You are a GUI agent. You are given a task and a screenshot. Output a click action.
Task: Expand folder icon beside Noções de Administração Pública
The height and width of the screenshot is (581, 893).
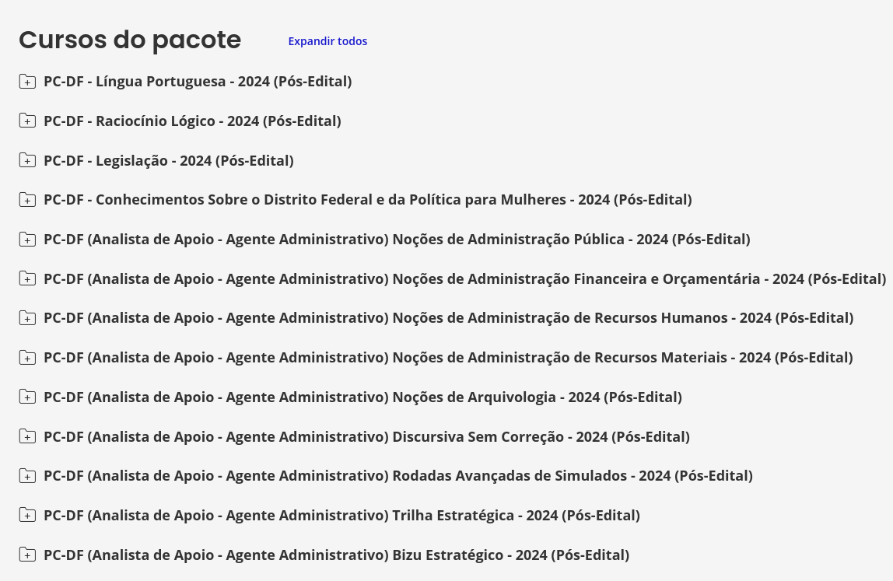[27, 240]
